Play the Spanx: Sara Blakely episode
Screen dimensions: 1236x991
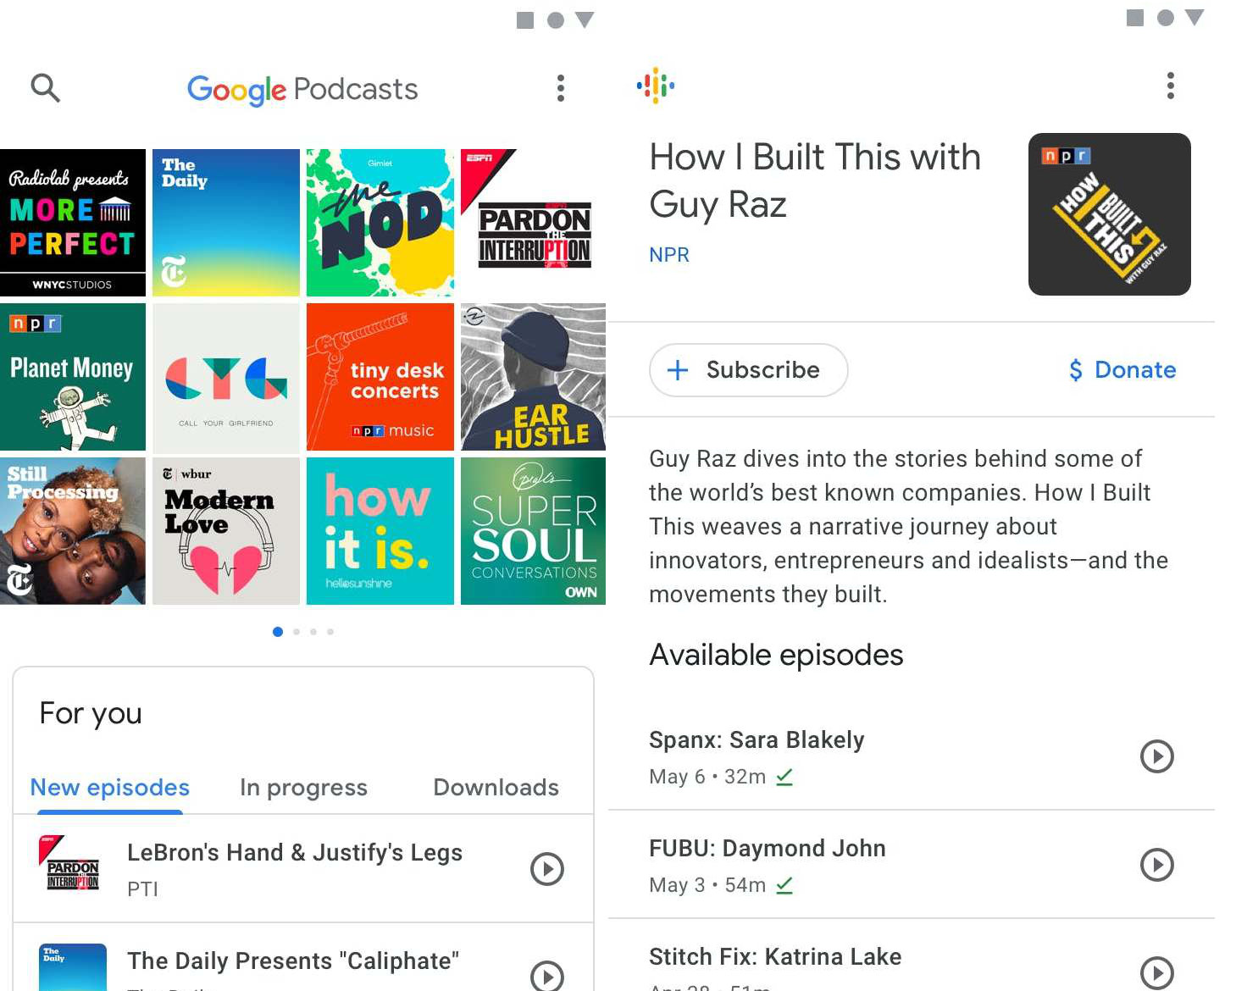click(1157, 756)
